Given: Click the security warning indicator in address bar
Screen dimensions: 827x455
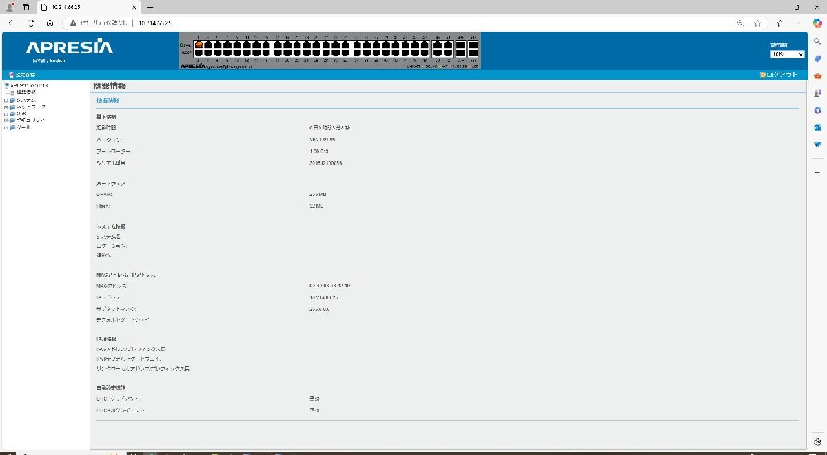Looking at the screenshot, I should coord(98,23).
